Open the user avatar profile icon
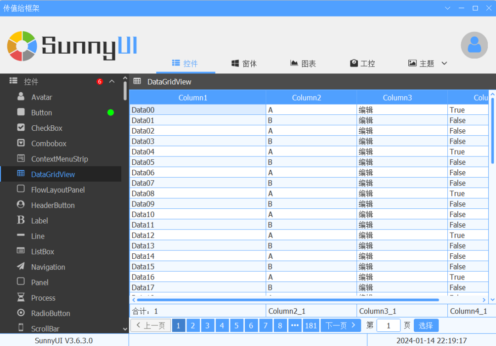 (x=474, y=45)
